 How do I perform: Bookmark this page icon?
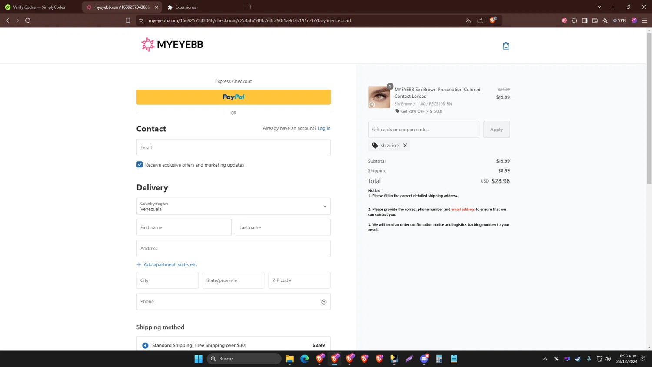click(x=128, y=20)
